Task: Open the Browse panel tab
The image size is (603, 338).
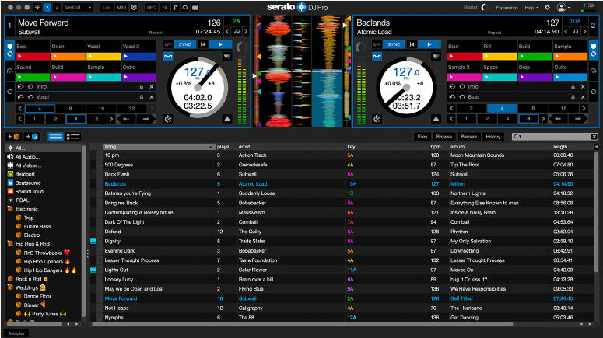Action: click(x=443, y=136)
